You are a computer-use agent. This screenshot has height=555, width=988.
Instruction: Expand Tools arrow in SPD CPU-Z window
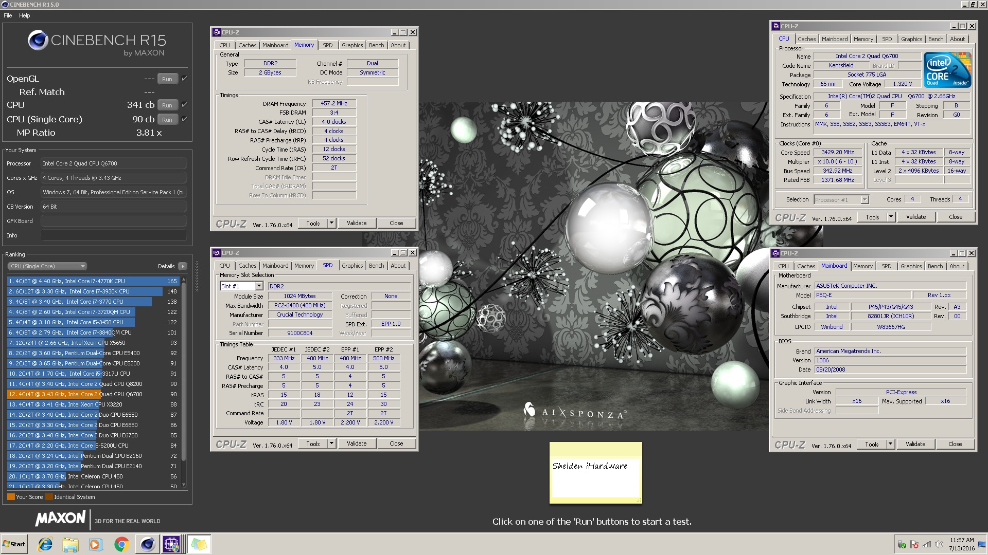tap(331, 443)
